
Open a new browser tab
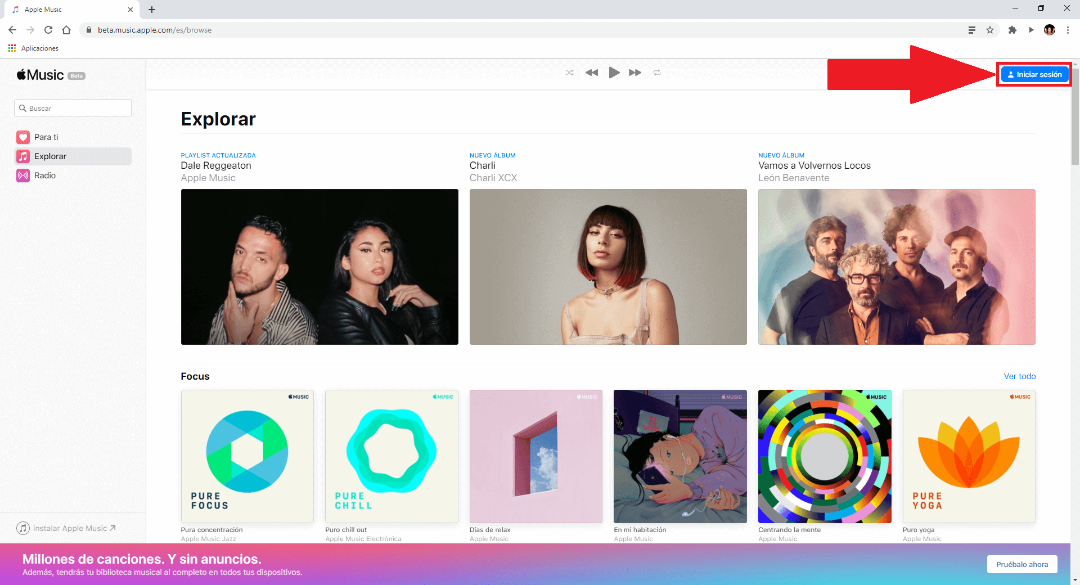click(152, 10)
